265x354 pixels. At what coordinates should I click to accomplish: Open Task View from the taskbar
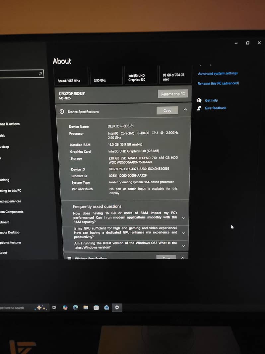pyautogui.click(x=54, y=308)
